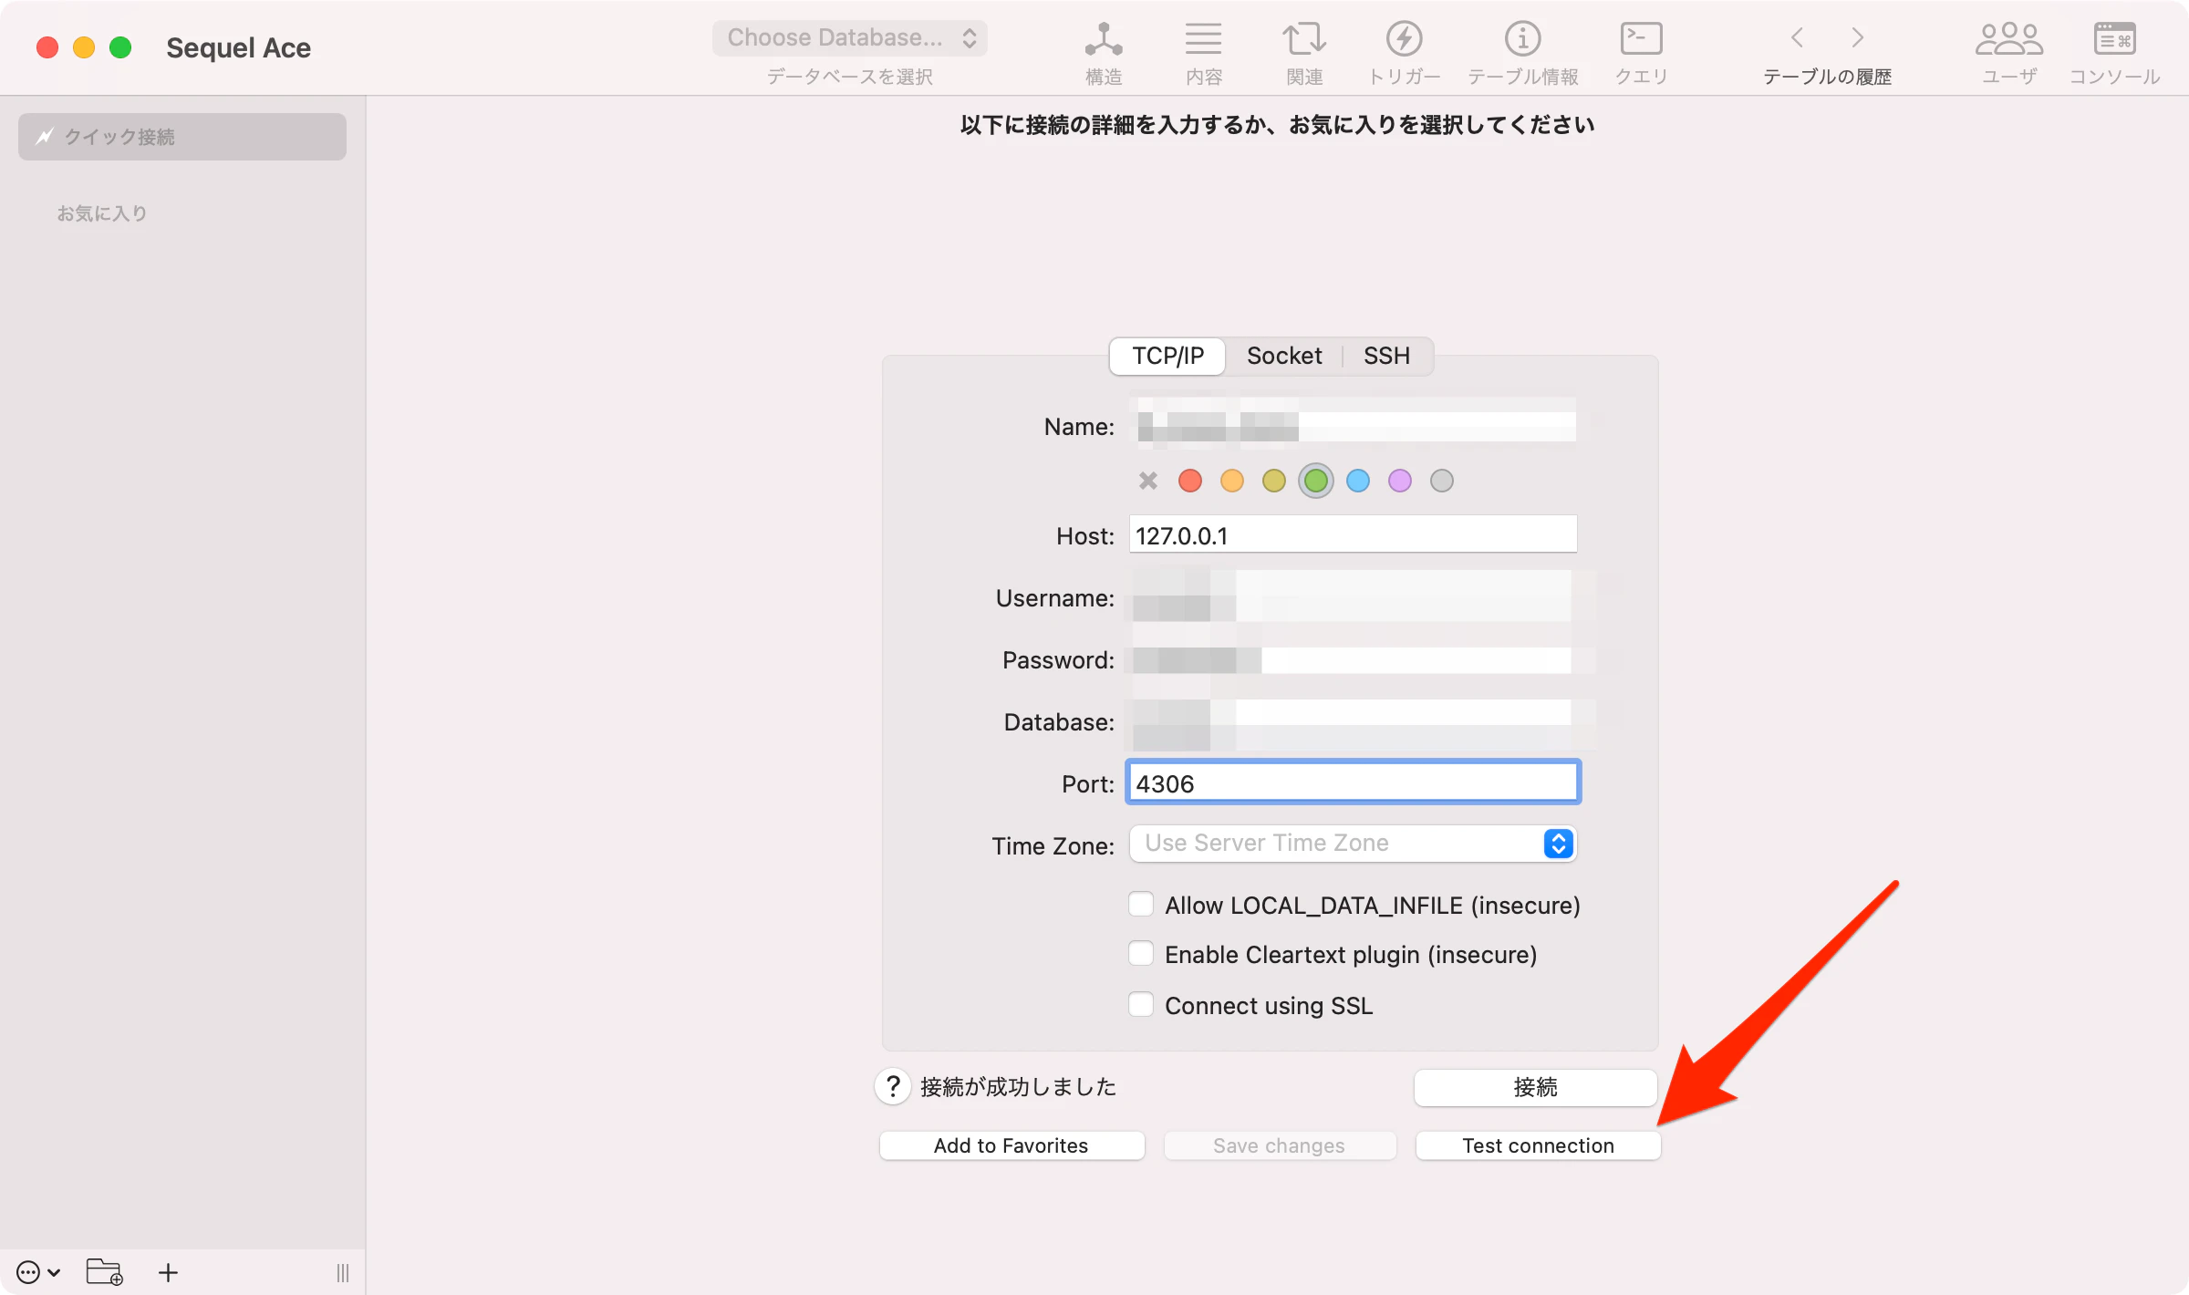Open the Triggers (トリガー) toolbar view
This screenshot has width=2189, height=1295.
[1405, 53]
